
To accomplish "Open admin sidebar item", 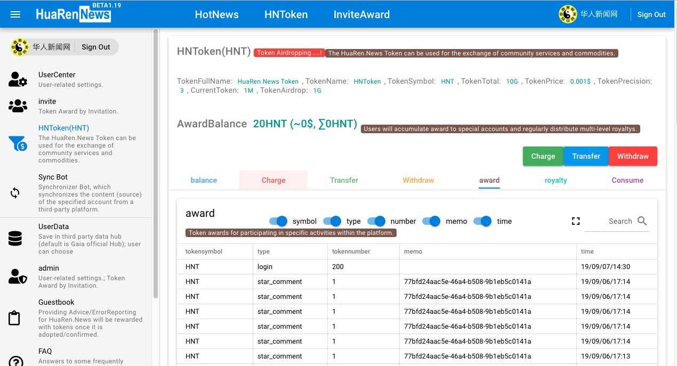I will pyautogui.click(x=76, y=276).
